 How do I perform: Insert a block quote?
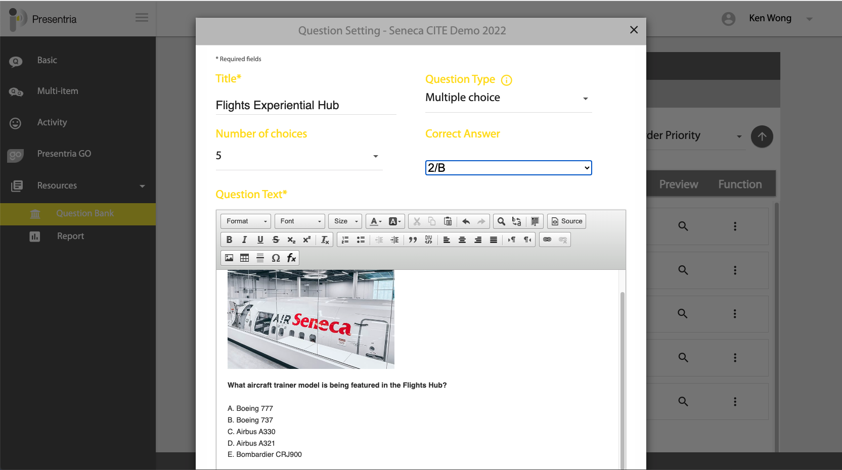pyautogui.click(x=413, y=240)
